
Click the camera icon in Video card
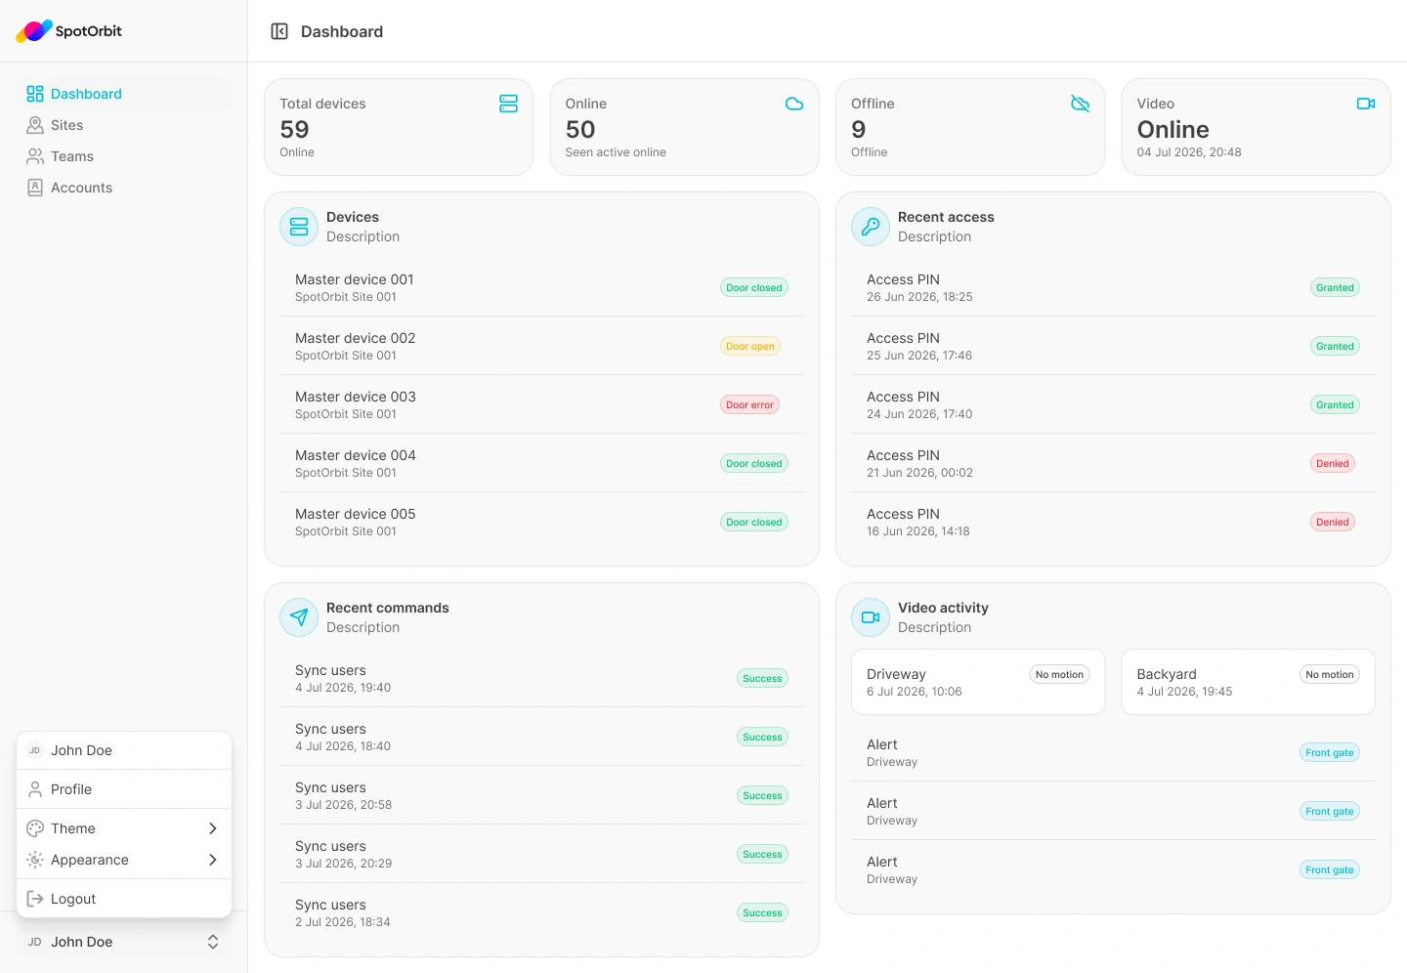tap(1366, 104)
